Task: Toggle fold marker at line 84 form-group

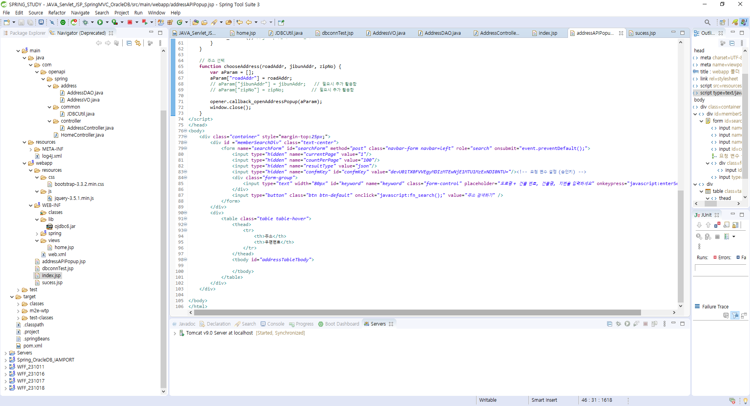Action: point(186,178)
